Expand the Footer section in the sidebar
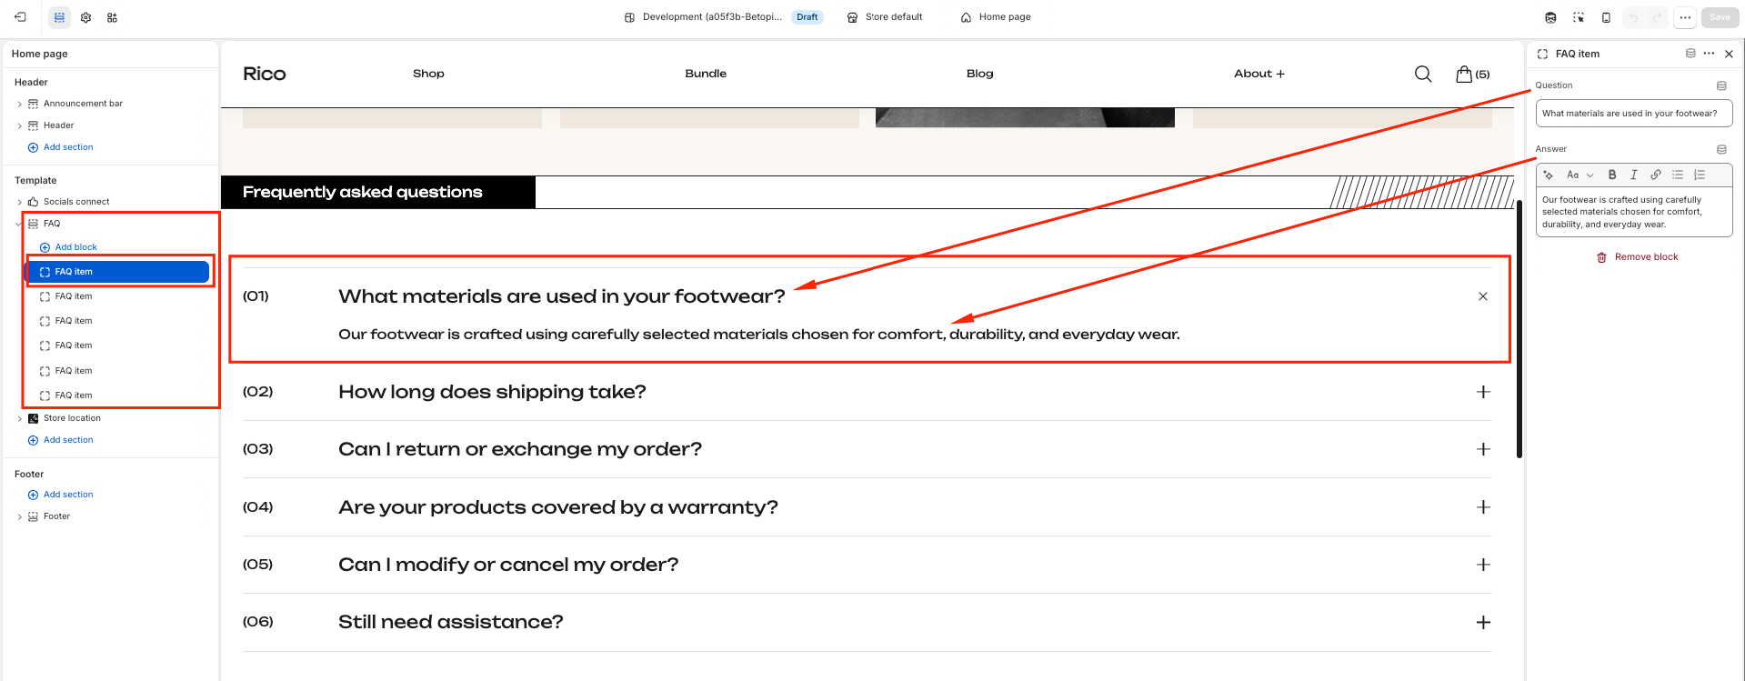This screenshot has width=1745, height=681. pos(20,516)
